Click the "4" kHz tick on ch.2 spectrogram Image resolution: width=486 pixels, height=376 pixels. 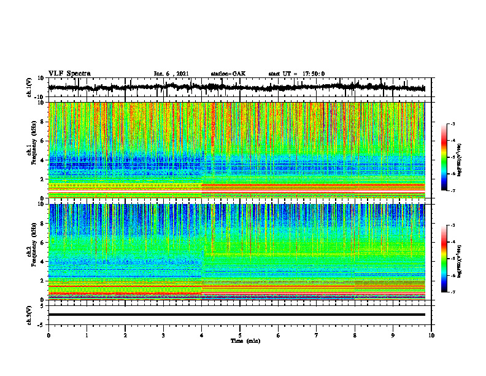pos(42,262)
